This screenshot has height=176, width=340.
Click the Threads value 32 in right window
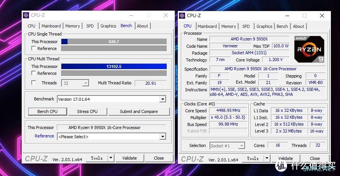tap(318, 145)
